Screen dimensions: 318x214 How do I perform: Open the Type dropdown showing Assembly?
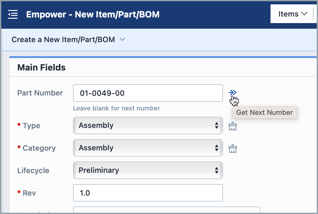tap(148, 125)
